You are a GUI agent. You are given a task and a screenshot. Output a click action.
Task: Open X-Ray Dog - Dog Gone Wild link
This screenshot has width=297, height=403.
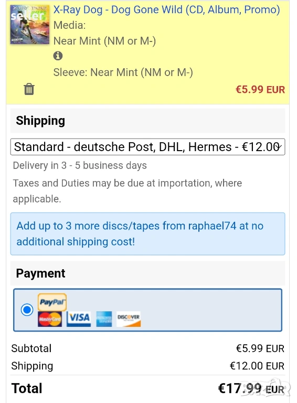click(x=166, y=9)
